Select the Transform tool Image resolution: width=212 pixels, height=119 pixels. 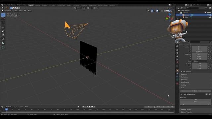[x=3, y=35]
